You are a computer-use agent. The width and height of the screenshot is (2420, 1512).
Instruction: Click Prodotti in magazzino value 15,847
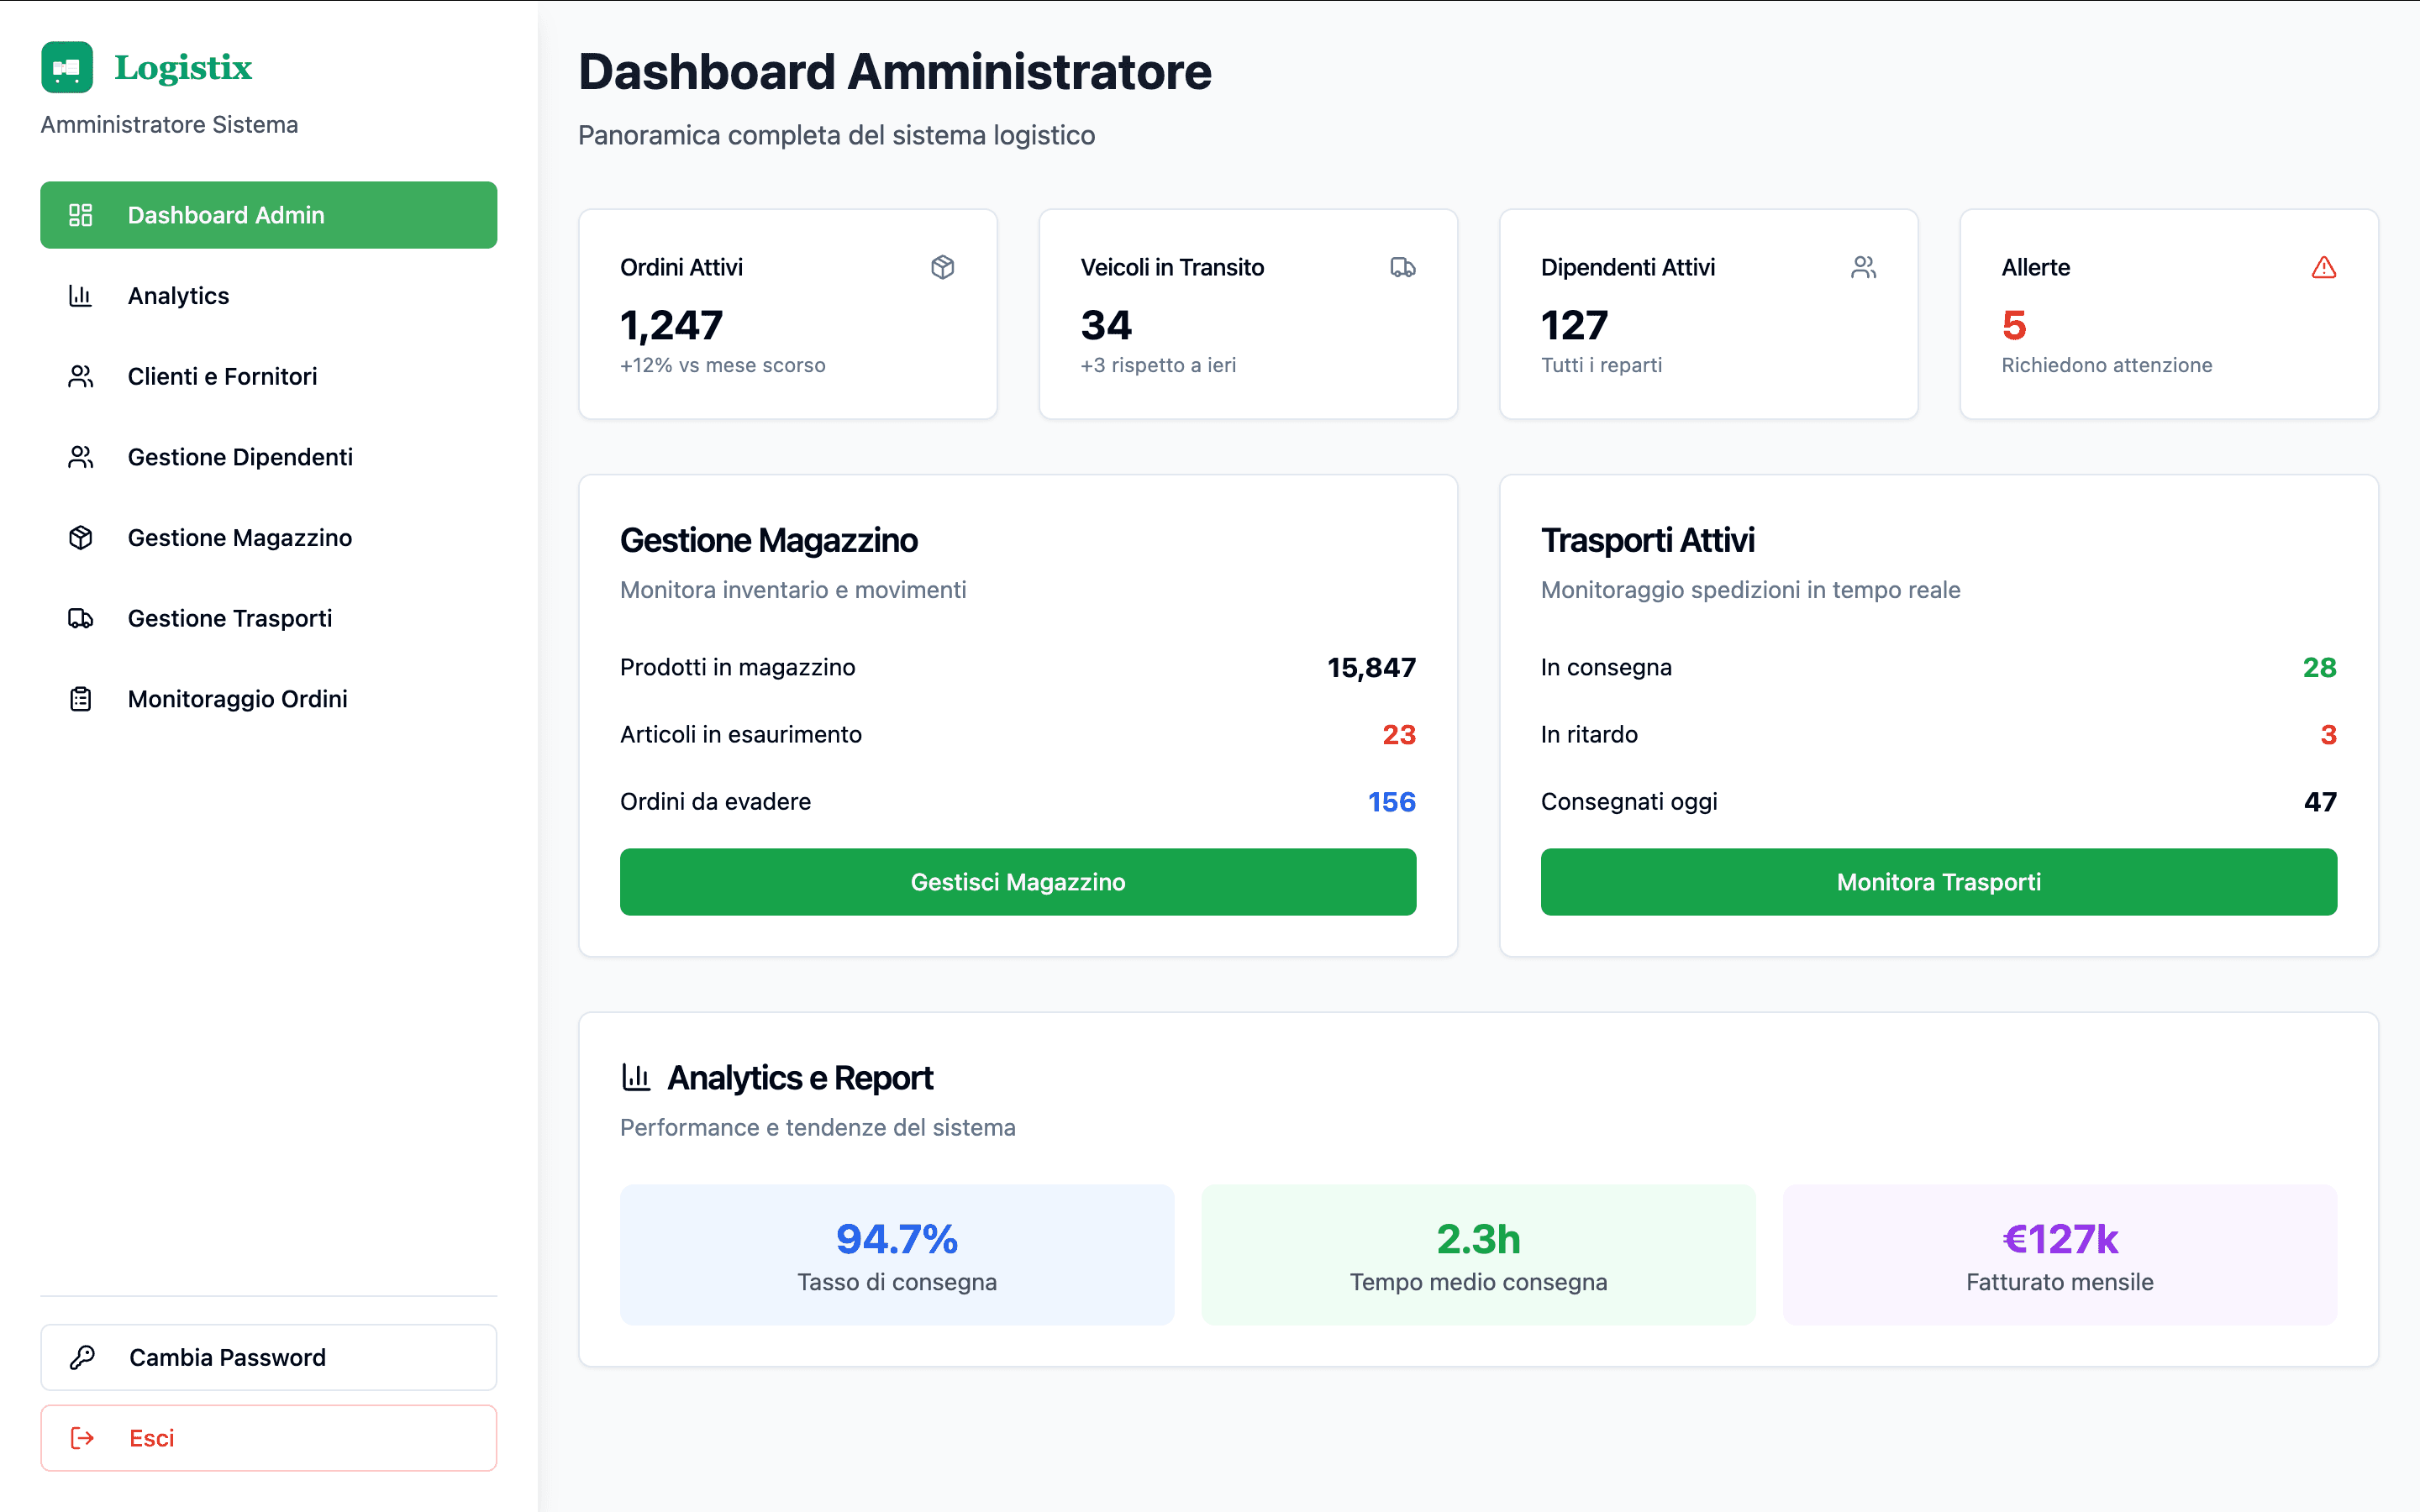[x=1371, y=667]
